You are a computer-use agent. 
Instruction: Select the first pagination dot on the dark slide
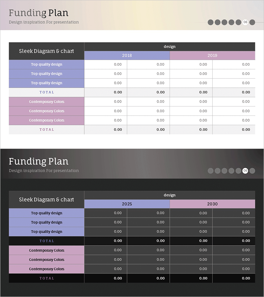point(211,171)
